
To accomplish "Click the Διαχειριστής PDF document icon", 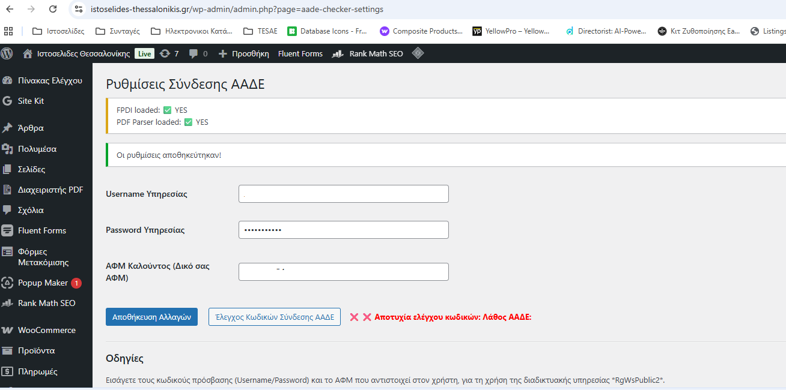I will [7, 190].
